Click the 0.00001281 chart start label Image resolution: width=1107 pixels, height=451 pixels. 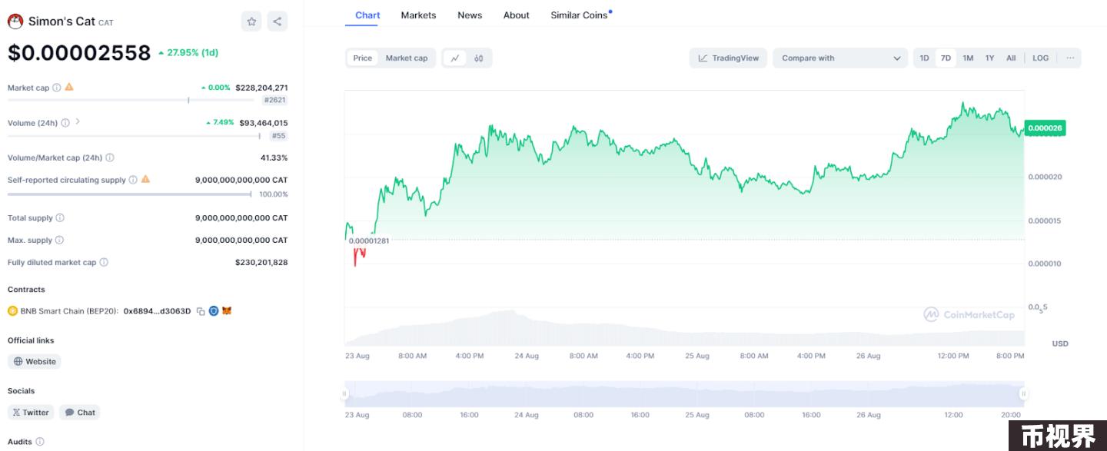click(369, 240)
